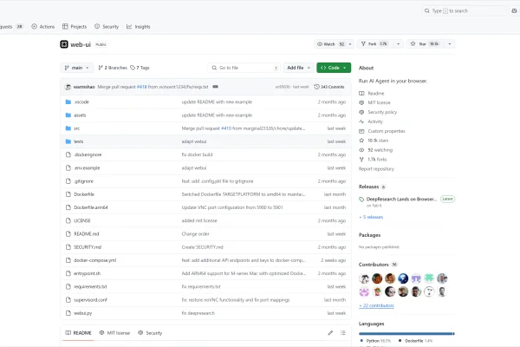The height and width of the screenshot is (347, 520).
Task: Open Dockerfile.arm64
Action: point(90,207)
